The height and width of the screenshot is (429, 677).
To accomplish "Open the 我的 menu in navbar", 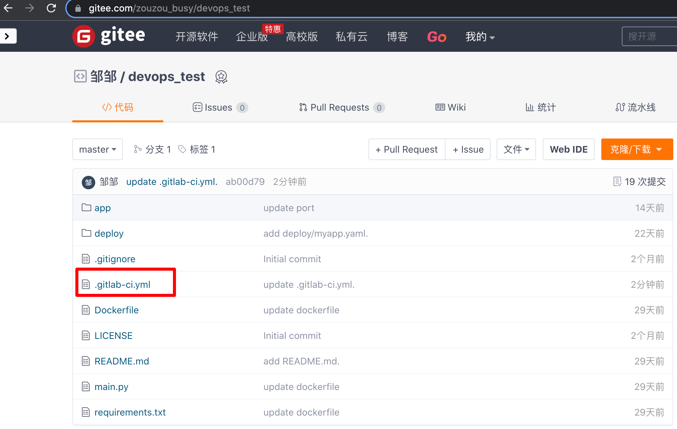I will point(479,36).
